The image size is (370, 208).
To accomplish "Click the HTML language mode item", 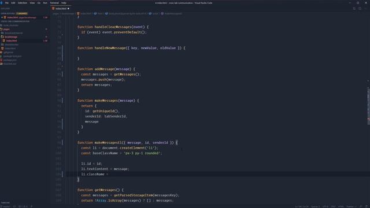I will coord(341,207).
